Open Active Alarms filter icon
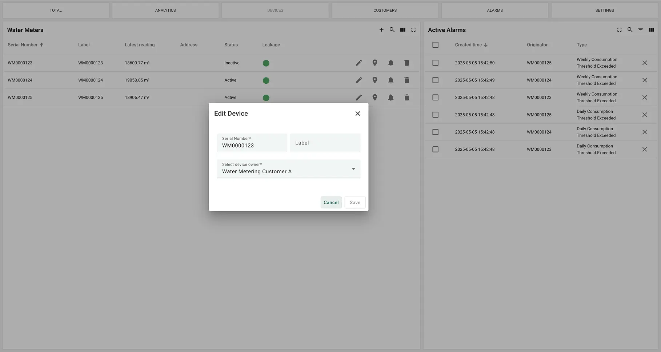 641,30
